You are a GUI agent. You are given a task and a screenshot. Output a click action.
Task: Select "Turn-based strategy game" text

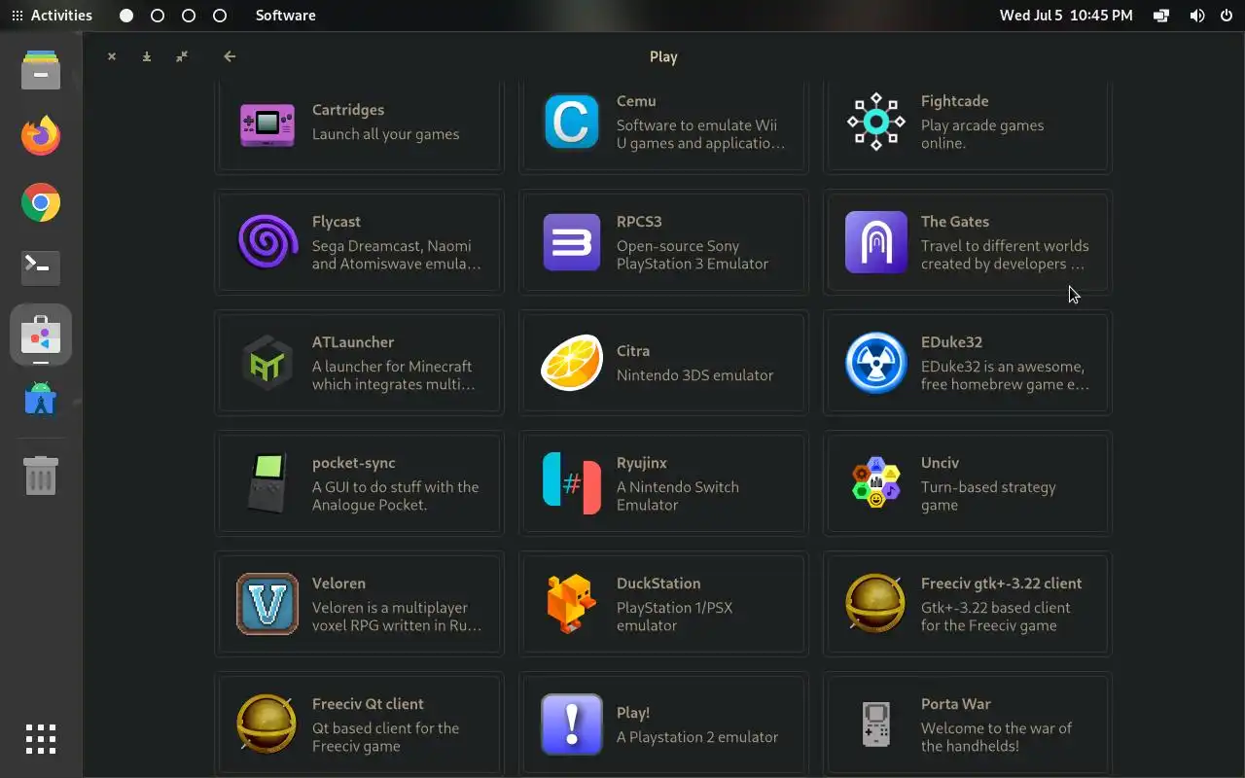tap(988, 496)
